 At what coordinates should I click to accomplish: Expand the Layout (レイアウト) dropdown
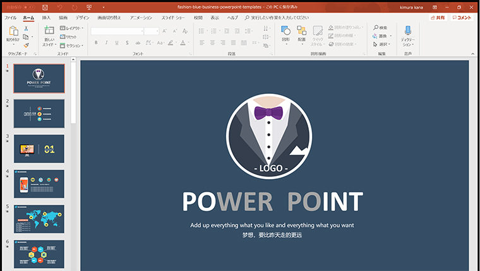73,28
